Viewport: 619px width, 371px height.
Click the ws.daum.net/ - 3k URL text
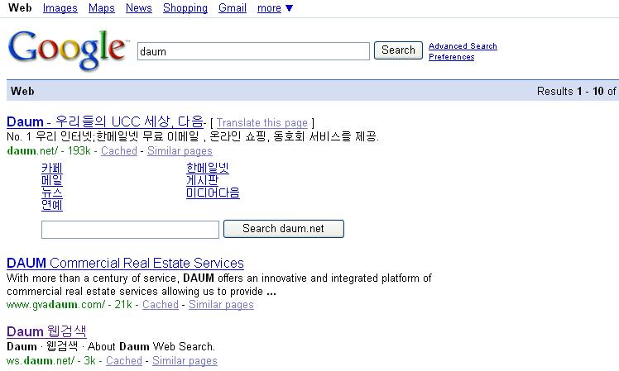tap(51, 360)
